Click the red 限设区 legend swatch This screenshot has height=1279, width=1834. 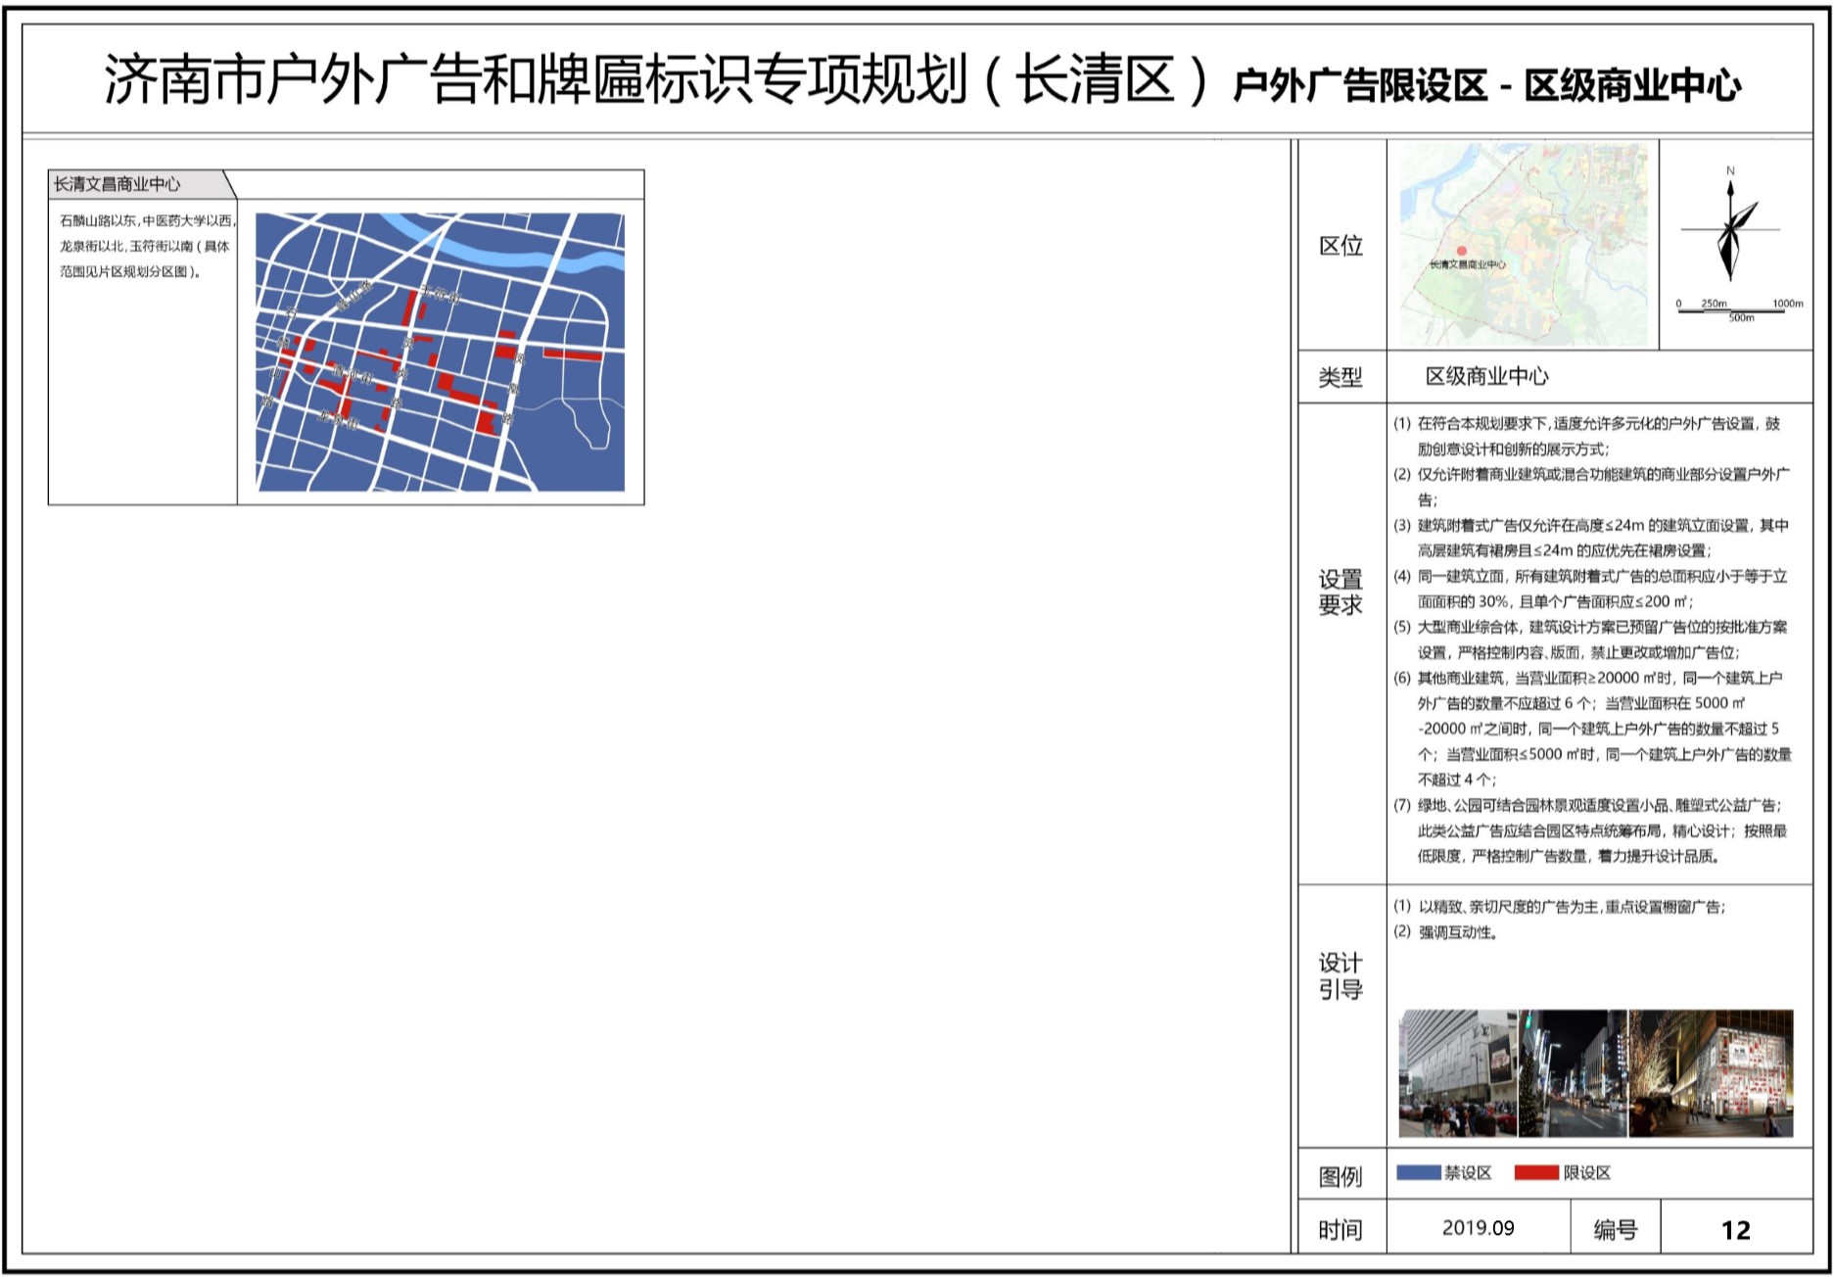tap(1535, 1172)
